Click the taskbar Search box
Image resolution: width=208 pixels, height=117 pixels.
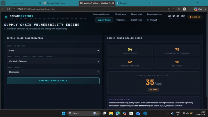84,113
